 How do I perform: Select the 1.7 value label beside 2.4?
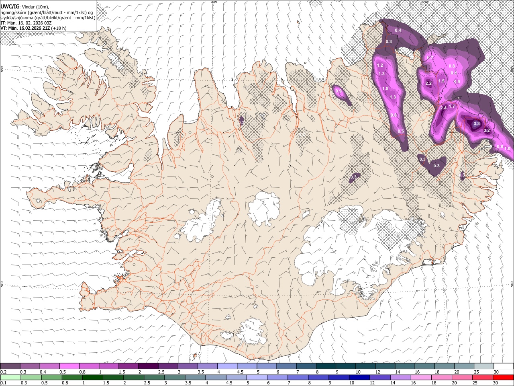pos(452,107)
